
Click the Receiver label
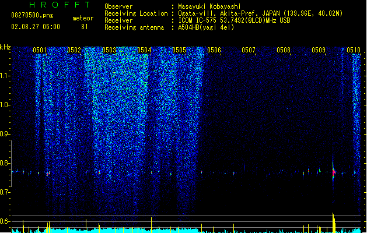[x=118, y=20]
